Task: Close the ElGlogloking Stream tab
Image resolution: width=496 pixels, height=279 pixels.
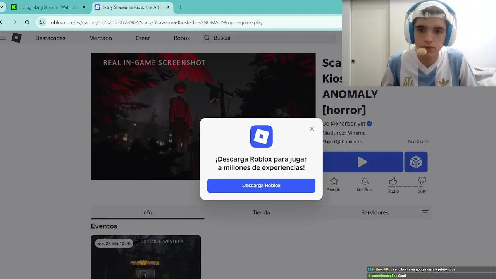Action: point(84,7)
